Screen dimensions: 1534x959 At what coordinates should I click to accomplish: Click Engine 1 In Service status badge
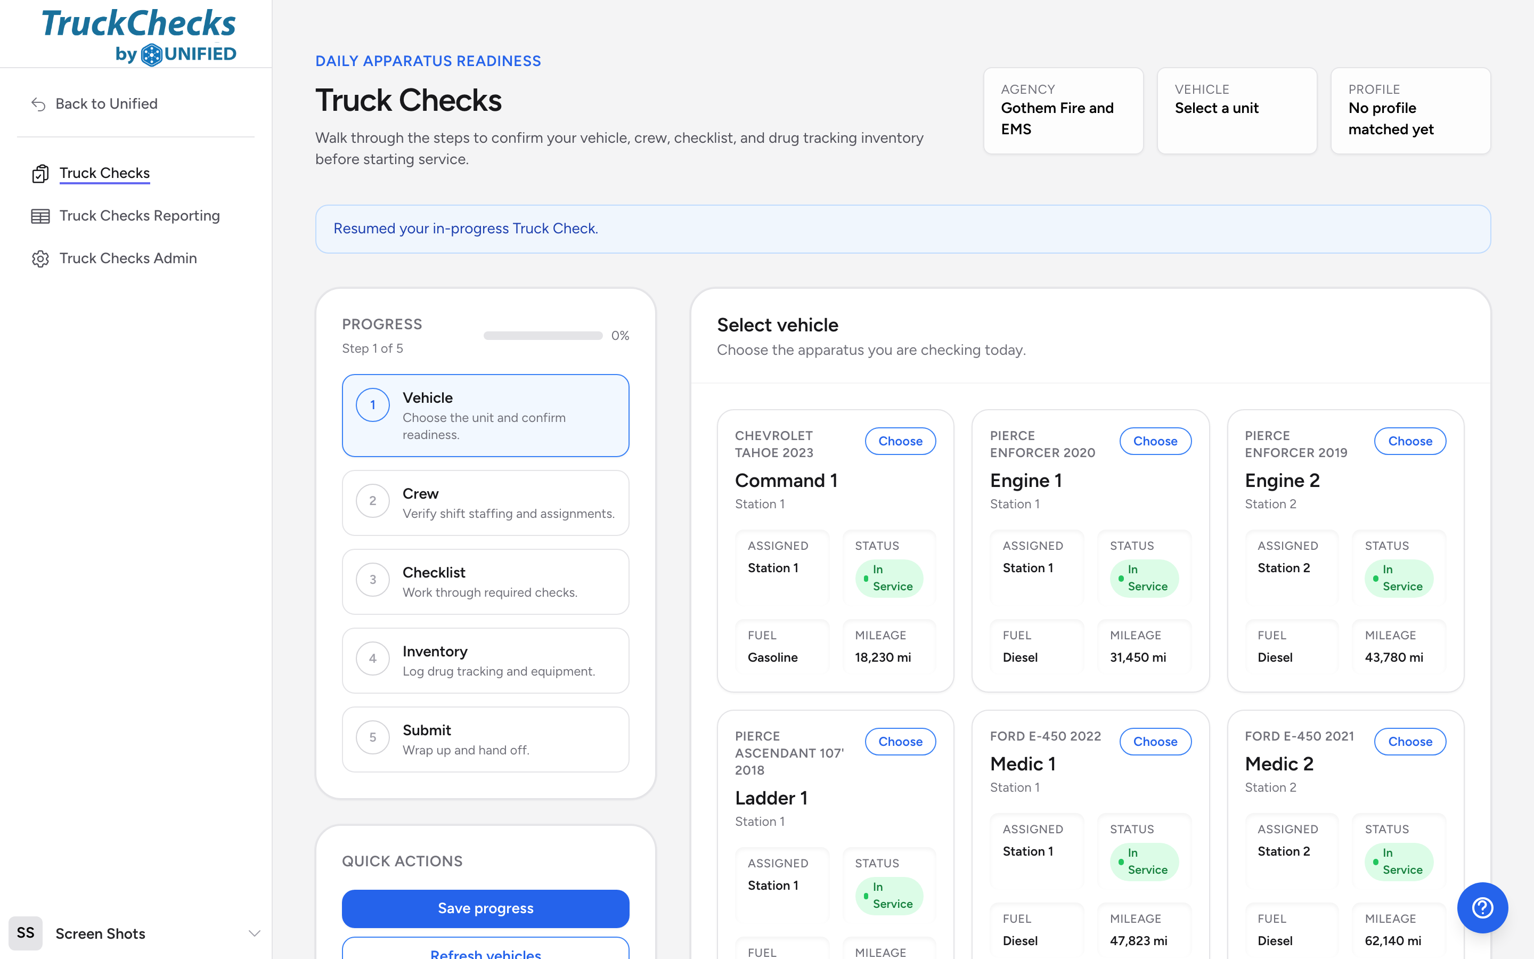(x=1144, y=578)
